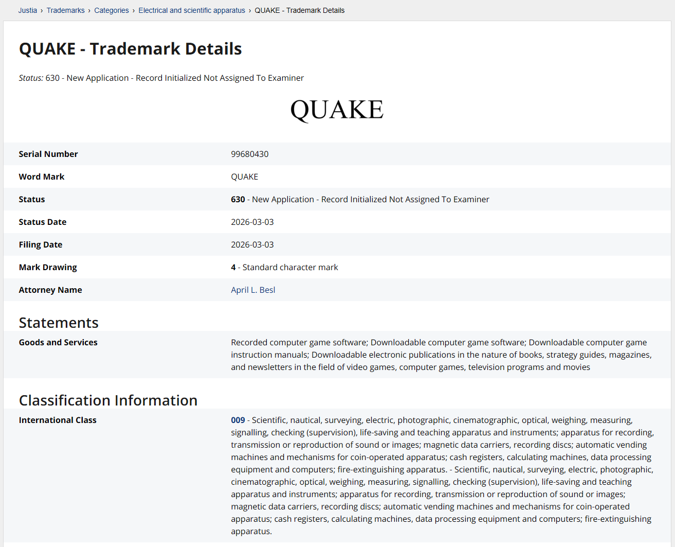Click the serial number 99680430

pos(249,154)
